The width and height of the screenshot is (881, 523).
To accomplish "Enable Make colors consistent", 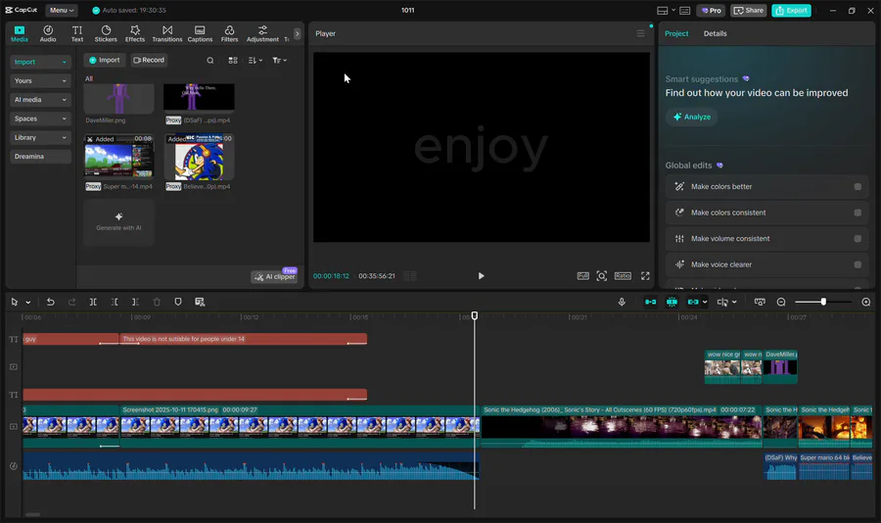I will click(858, 213).
